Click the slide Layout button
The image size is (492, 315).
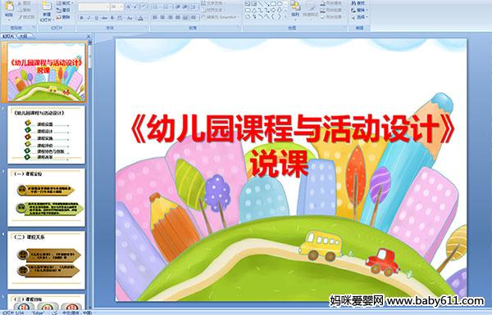tap(65, 3)
